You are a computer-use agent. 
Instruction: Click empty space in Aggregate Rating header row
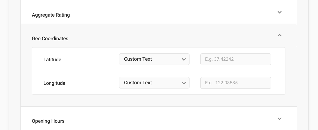point(169,14)
